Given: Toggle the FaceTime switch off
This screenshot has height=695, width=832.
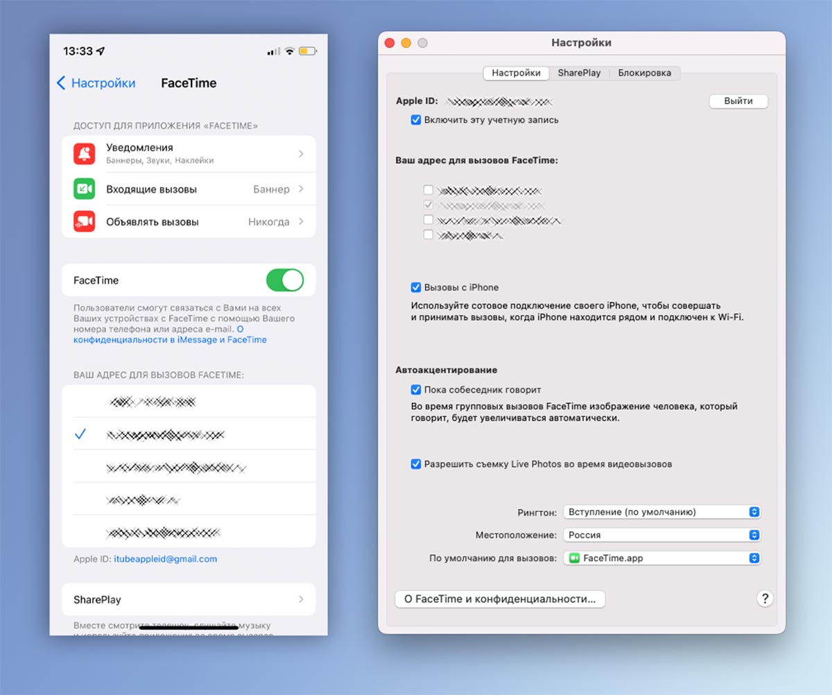Looking at the screenshot, I should [285, 280].
